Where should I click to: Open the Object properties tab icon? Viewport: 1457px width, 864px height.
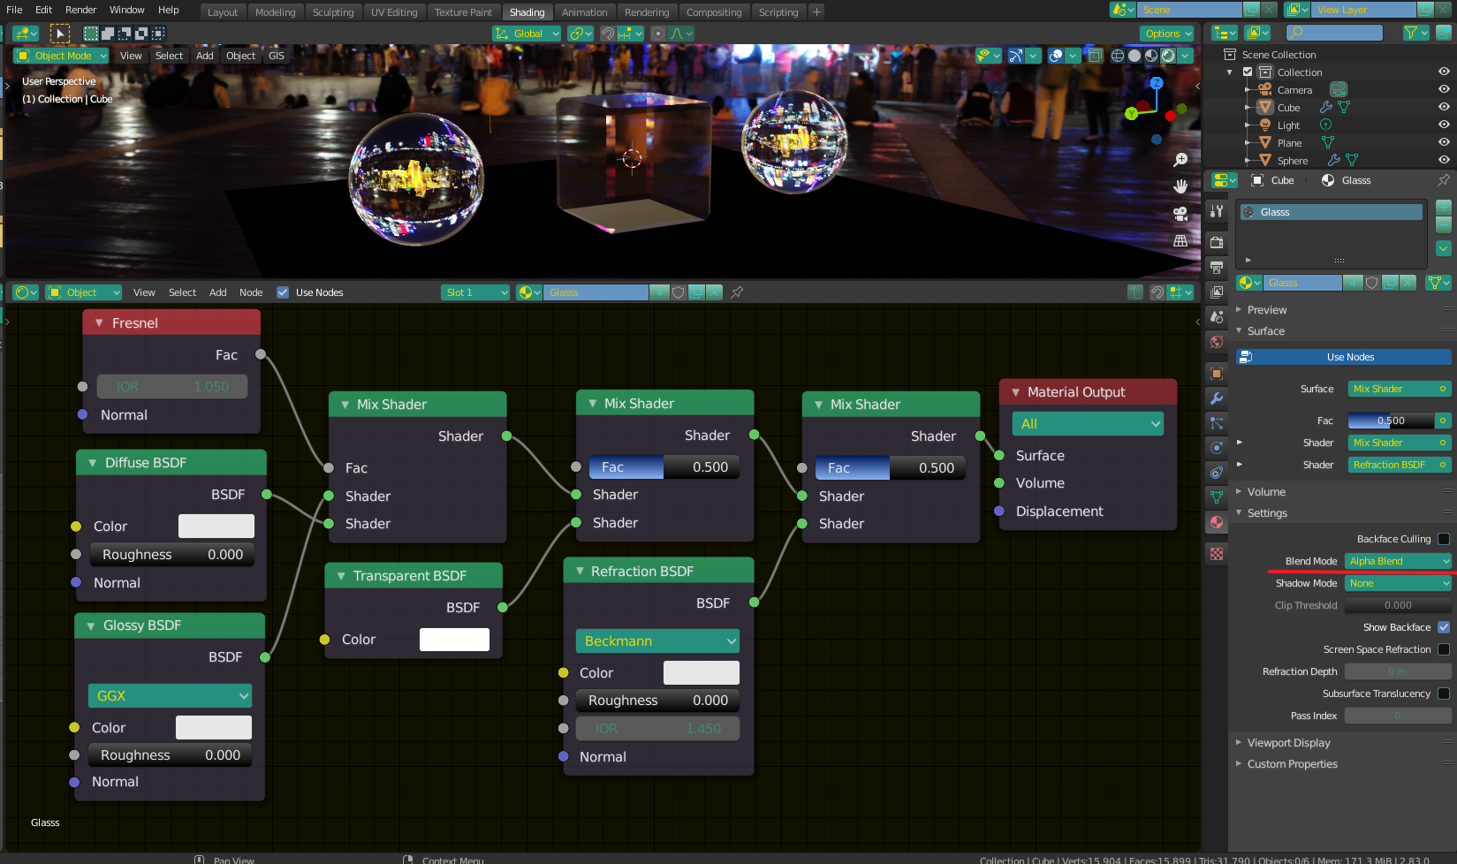pyautogui.click(x=1217, y=374)
